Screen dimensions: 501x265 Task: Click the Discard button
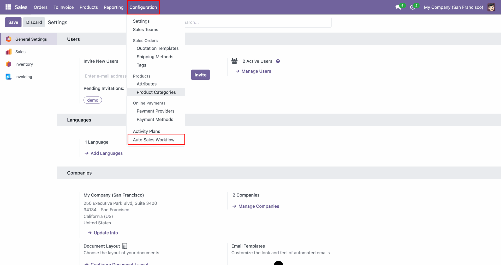coord(34,22)
